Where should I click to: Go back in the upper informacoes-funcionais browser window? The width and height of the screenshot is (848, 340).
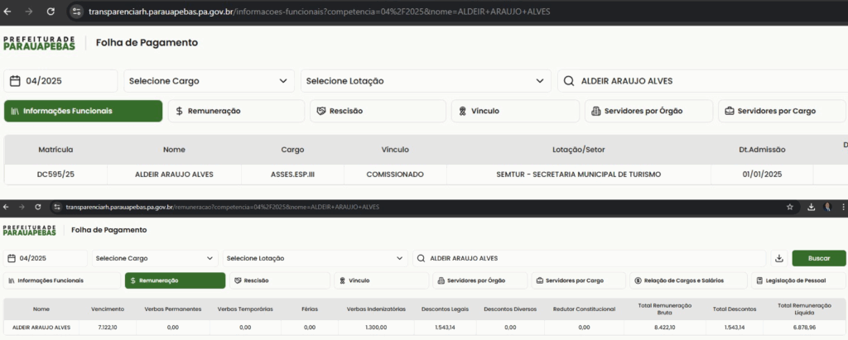click(x=7, y=12)
